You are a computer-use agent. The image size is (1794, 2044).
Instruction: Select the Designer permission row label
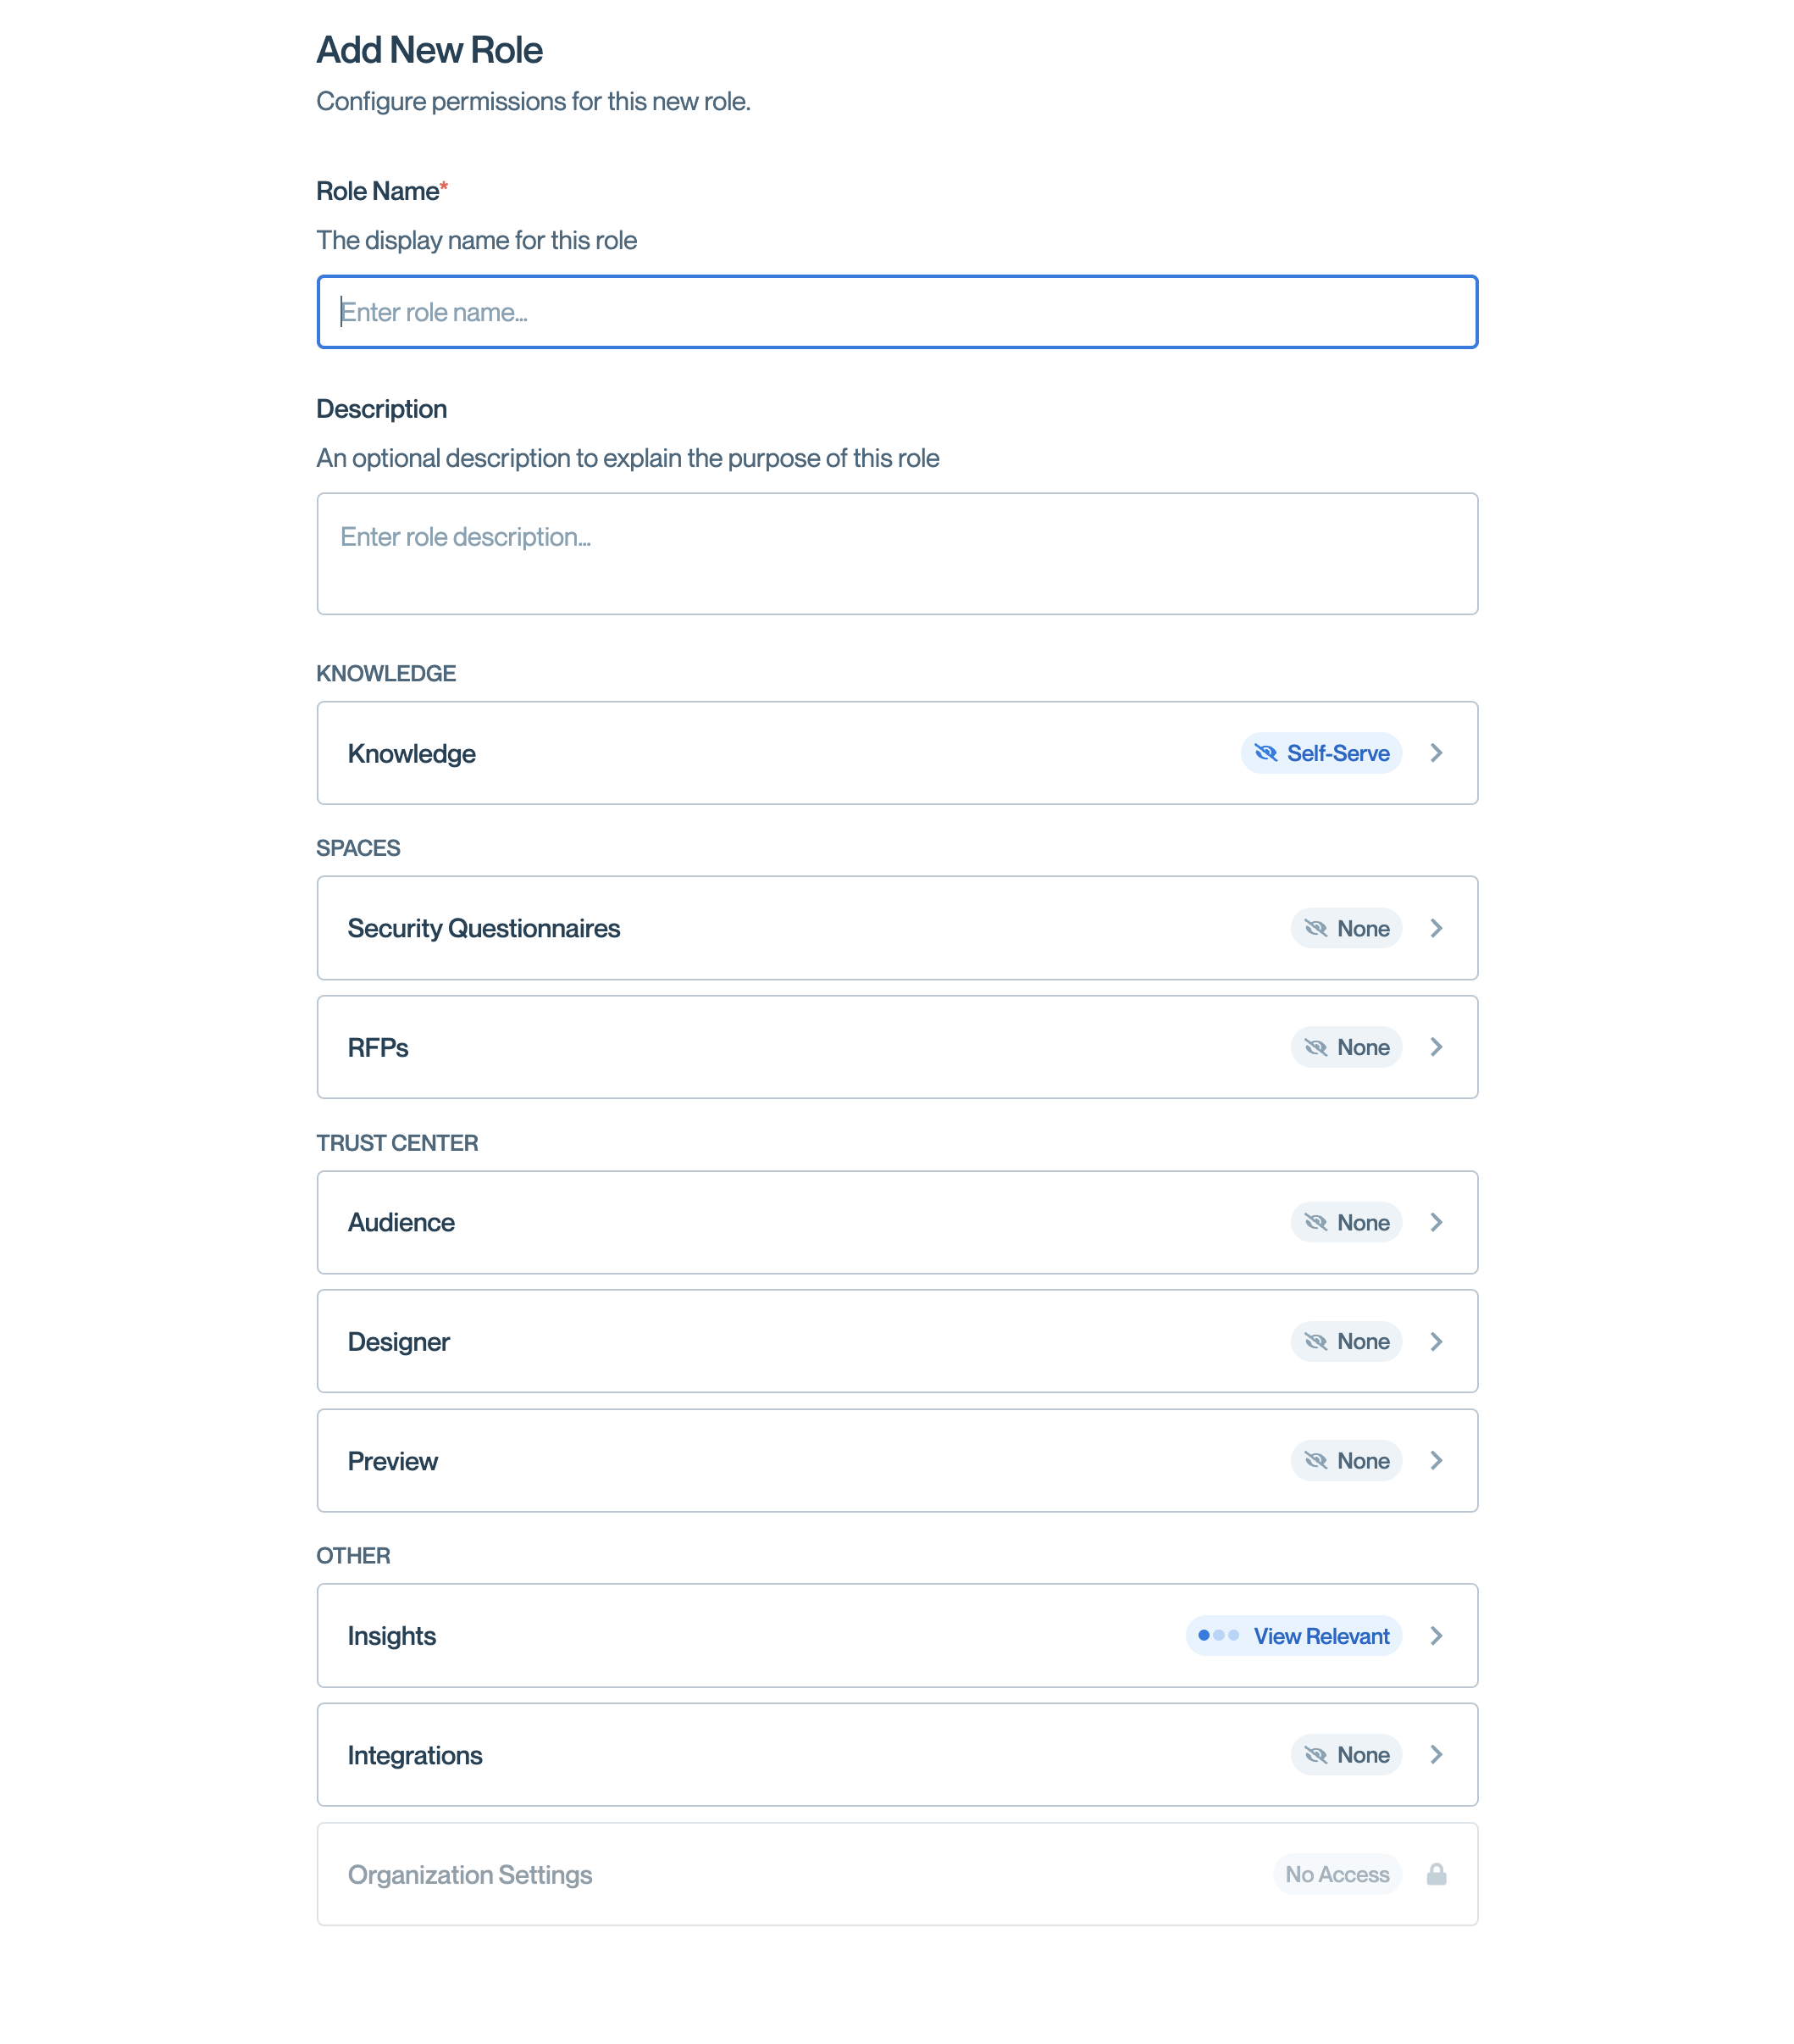click(x=399, y=1341)
